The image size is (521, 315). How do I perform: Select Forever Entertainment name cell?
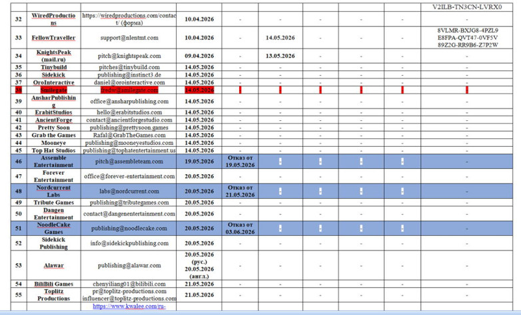(x=53, y=176)
